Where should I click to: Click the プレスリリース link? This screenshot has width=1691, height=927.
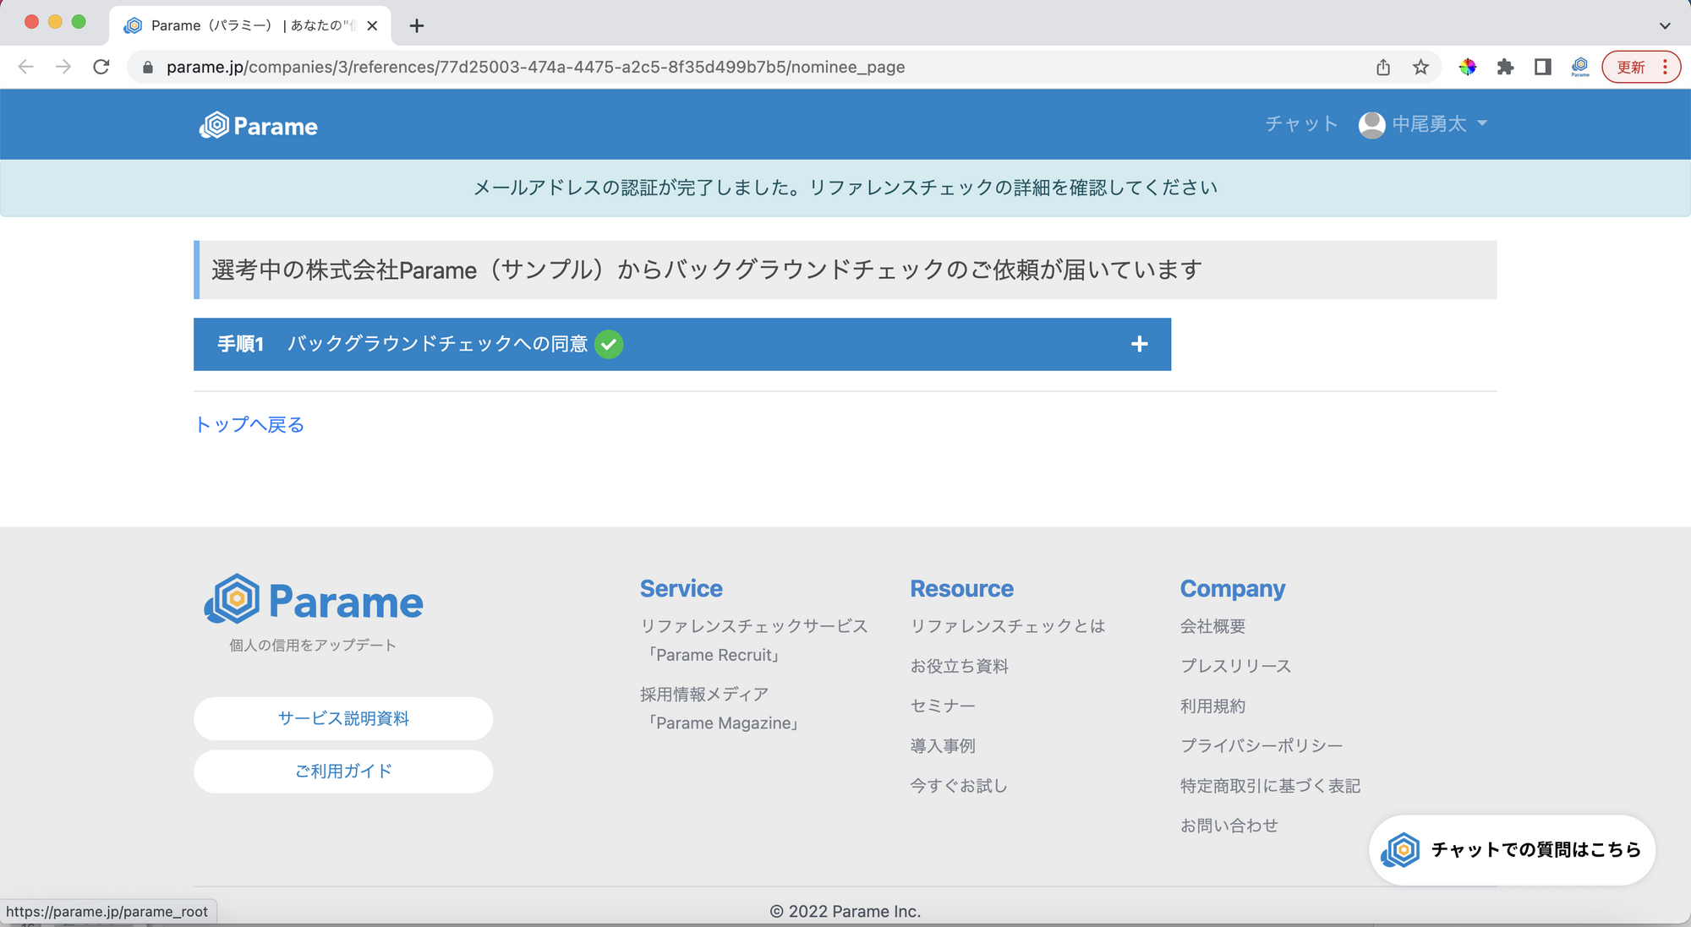(1235, 666)
